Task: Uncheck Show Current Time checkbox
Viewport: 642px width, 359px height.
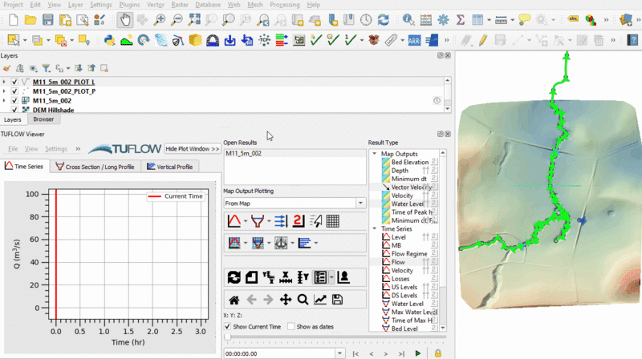Action: click(x=229, y=327)
